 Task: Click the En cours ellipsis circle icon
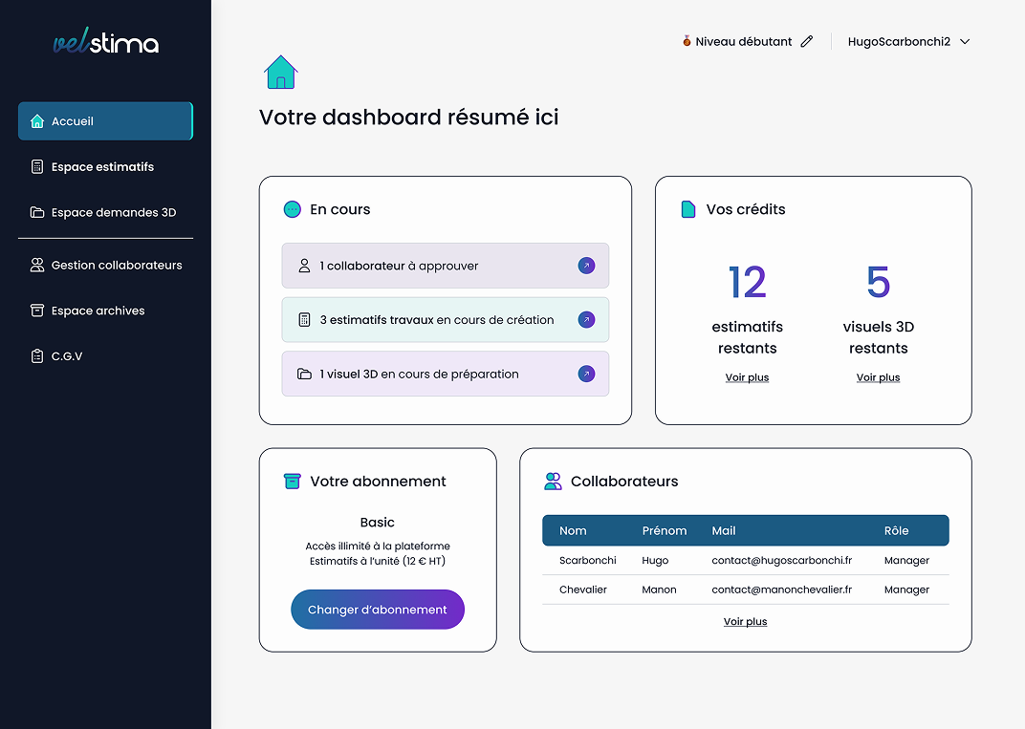point(293,209)
